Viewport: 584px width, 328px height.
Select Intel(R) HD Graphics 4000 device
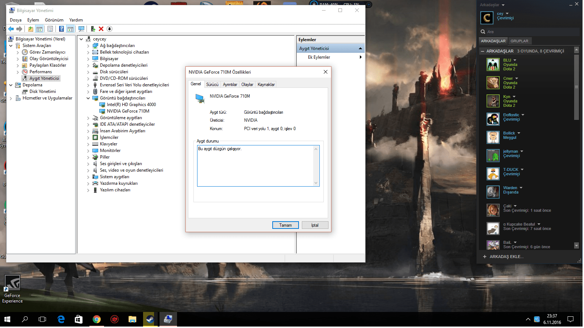[x=131, y=105]
